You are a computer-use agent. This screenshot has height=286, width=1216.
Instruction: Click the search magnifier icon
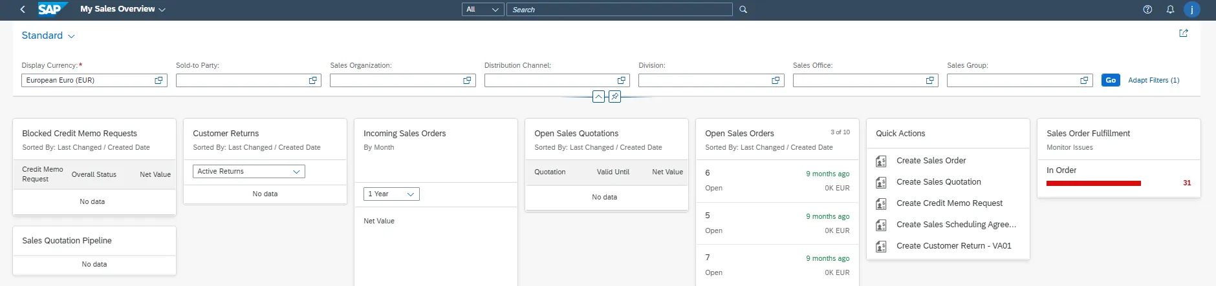(x=743, y=10)
